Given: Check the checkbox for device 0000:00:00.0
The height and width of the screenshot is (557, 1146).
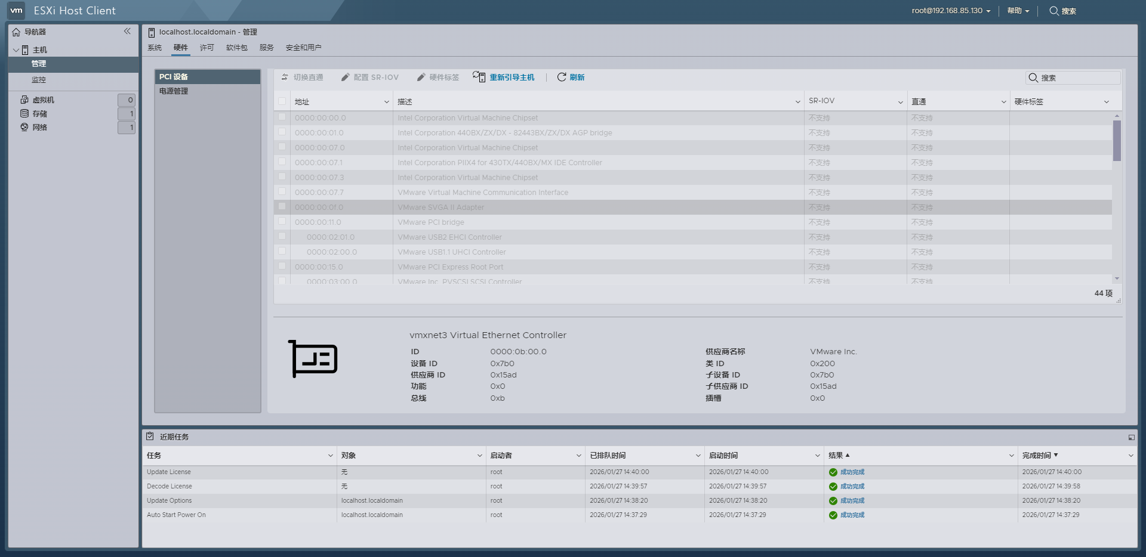Looking at the screenshot, I should tap(282, 117).
